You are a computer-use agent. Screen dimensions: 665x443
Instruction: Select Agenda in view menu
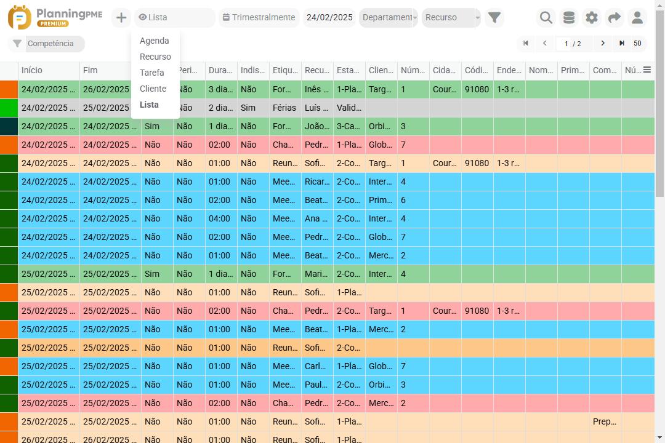(155, 41)
